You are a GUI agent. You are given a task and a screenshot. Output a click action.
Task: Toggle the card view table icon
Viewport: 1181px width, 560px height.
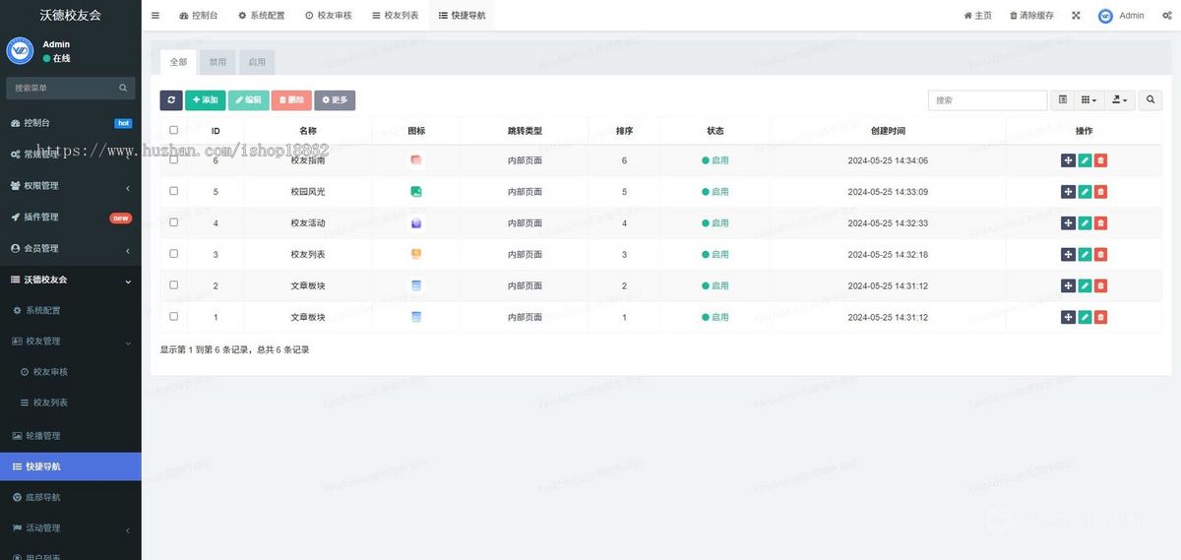pos(1062,100)
